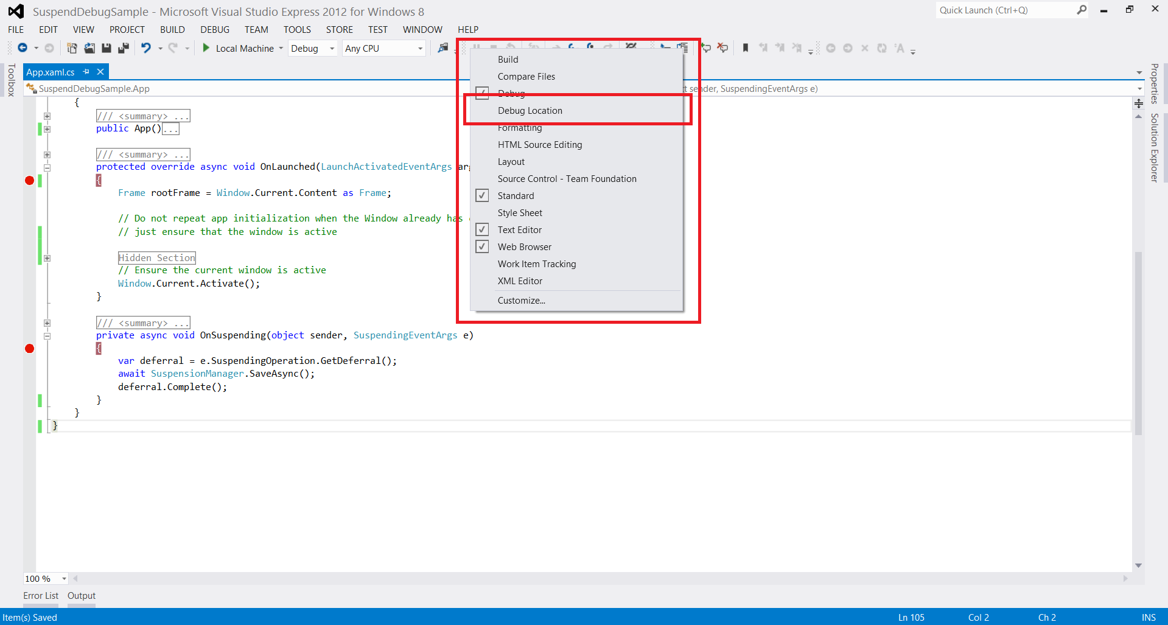
Task: Click the Open File toolbar icon
Action: click(89, 48)
